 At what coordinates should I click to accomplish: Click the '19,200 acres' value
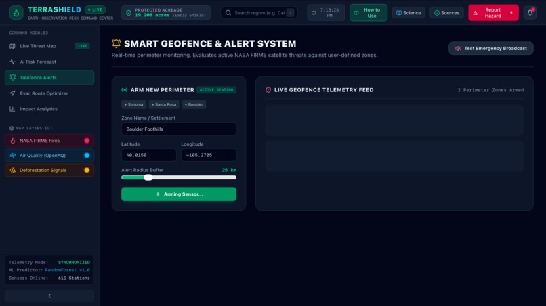pyautogui.click(x=152, y=16)
